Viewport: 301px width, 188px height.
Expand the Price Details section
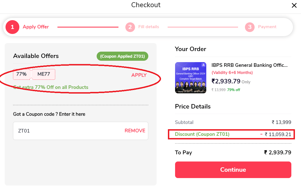pyautogui.click(x=192, y=106)
